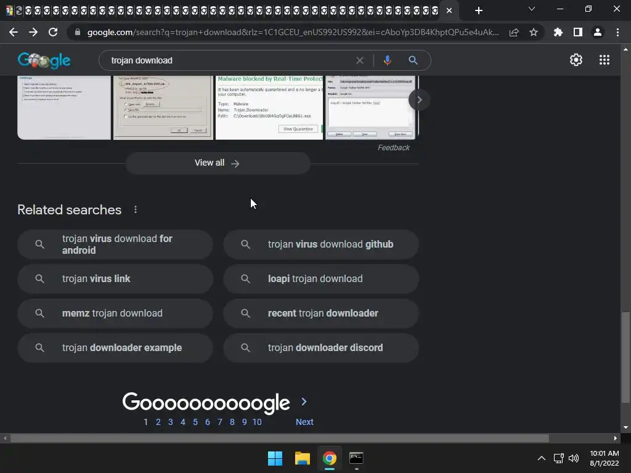The height and width of the screenshot is (473, 631).
Task: Click the blue chevron beside Goooooooooogle
Action: coord(304,402)
